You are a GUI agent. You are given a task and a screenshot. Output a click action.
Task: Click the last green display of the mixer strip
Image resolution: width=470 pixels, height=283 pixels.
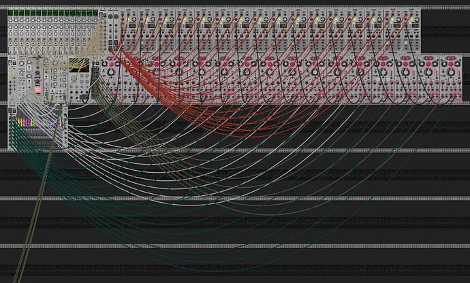[x=95, y=12]
